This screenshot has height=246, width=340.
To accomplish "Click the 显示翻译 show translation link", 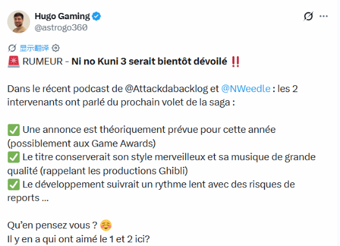I will (x=34, y=48).
